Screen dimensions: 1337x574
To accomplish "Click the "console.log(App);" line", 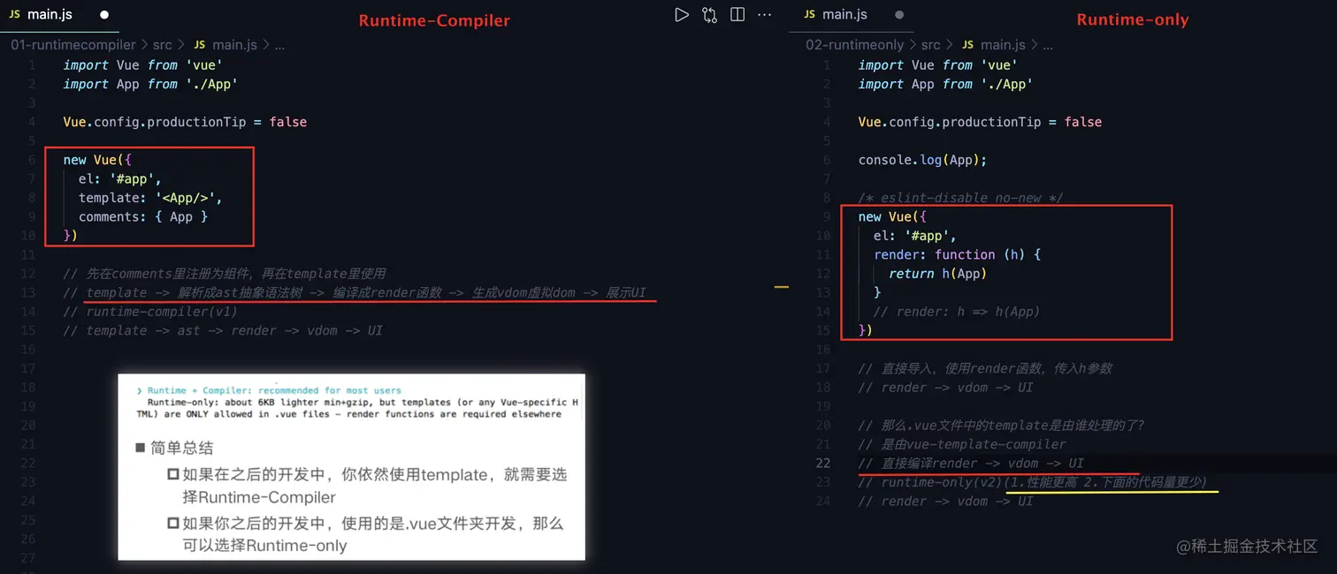I will click(x=922, y=160).
